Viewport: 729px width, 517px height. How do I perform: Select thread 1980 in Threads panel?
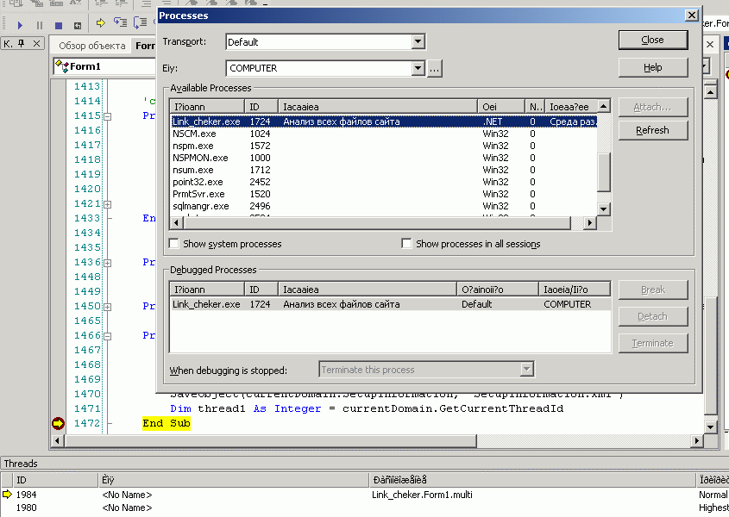coord(364,508)
